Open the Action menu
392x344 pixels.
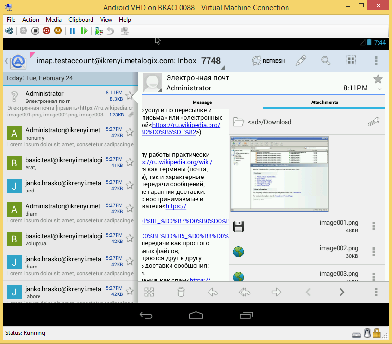pyautogui.click(x=30, y=20)
